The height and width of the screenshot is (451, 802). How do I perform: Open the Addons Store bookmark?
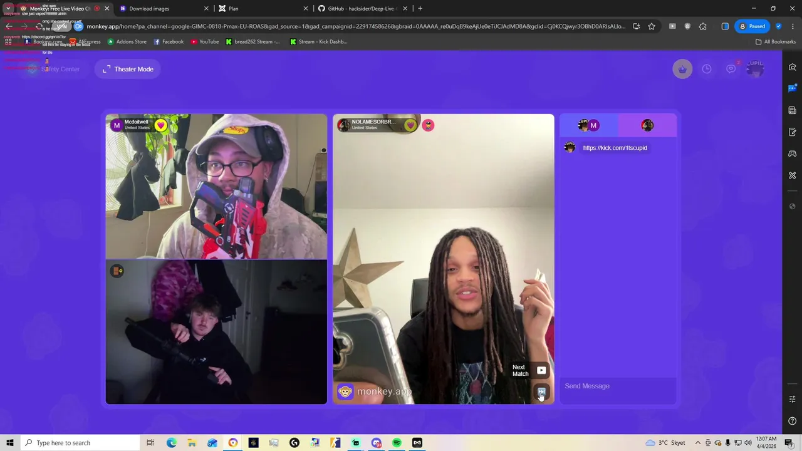[127, 42]
